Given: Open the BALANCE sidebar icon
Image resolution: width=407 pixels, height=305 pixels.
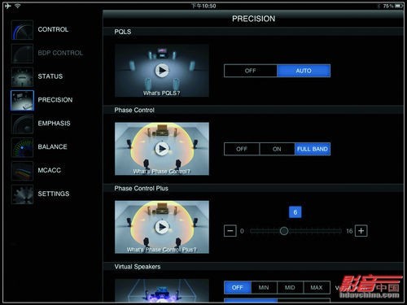Looking at the screenshot, I should click(x=22, y=147).
